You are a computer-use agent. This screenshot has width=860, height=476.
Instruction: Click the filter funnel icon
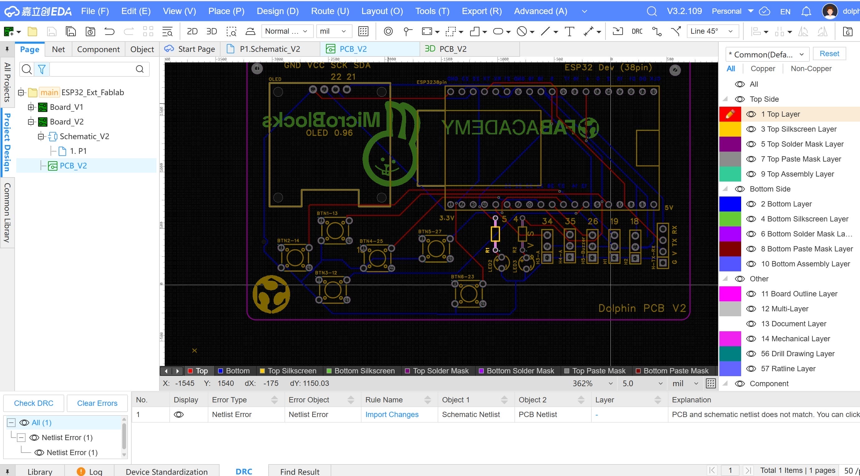tap(42, 69)
